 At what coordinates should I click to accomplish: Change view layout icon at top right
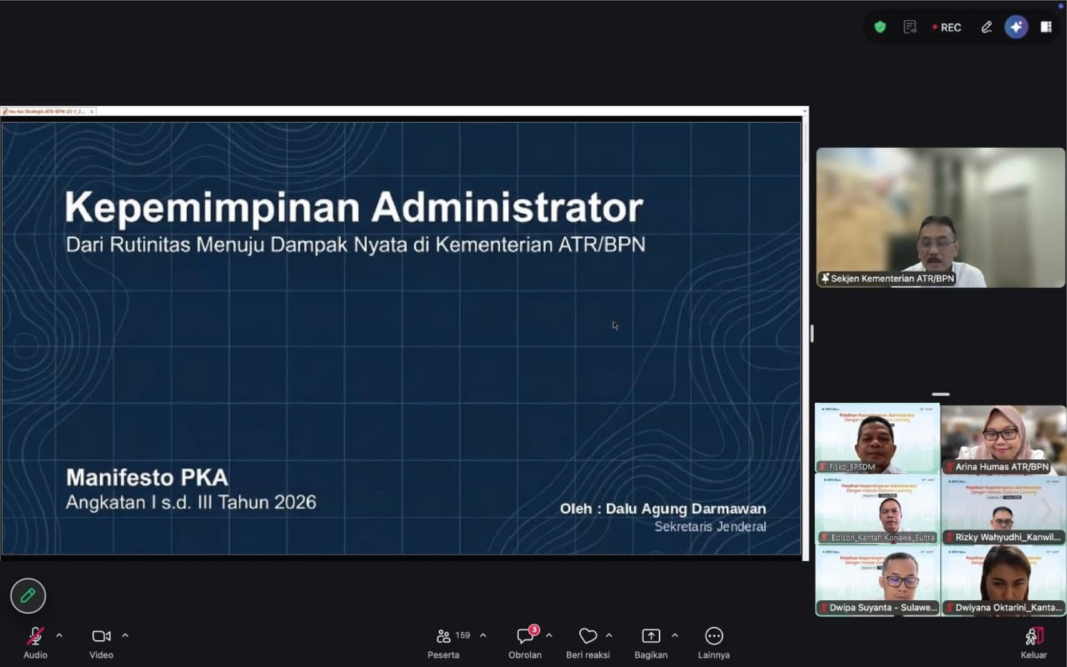click(x=1046, y=27)
